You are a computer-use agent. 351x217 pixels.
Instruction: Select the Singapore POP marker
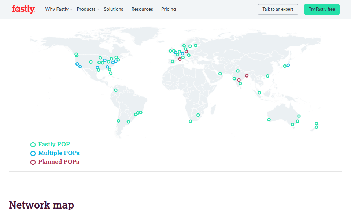259,93
